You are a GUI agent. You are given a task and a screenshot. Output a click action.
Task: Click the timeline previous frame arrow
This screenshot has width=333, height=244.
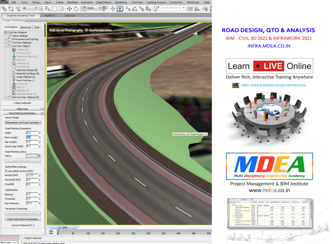[x=48, y=227]
